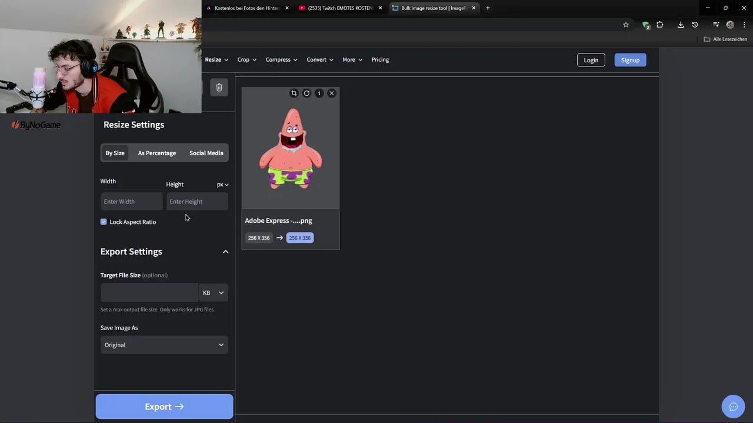Click the Signup button

coord(630,60)
